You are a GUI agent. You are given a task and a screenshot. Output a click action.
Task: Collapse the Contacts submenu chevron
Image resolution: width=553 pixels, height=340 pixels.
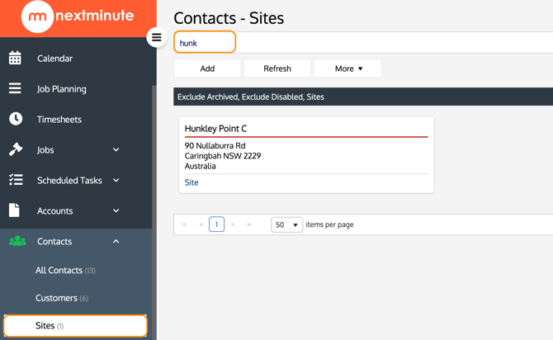[x=116, y=242]
